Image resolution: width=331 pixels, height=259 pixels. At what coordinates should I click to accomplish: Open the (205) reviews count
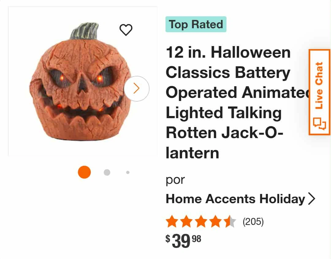click(x=253, y=221)
